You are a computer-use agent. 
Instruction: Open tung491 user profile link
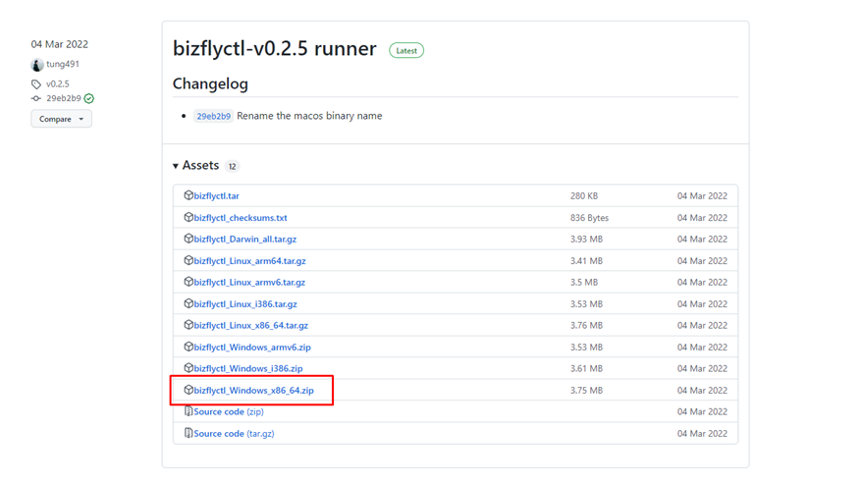(x=63, y=64)
